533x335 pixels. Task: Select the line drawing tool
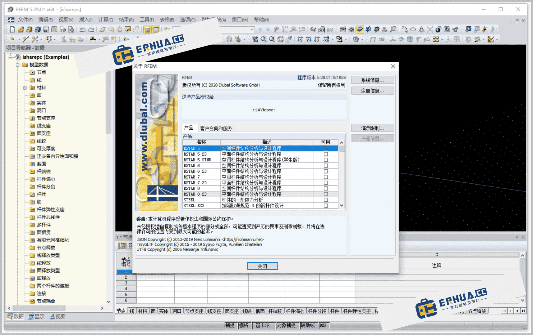25,39
